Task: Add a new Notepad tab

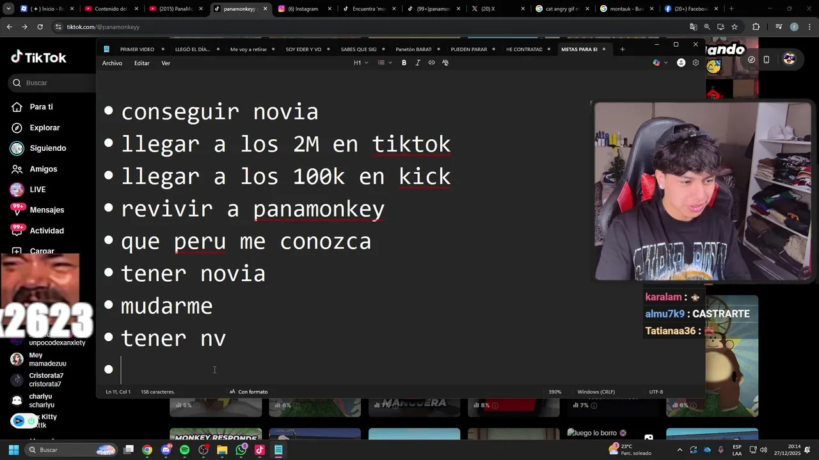Action: click(x=622, y=49)
